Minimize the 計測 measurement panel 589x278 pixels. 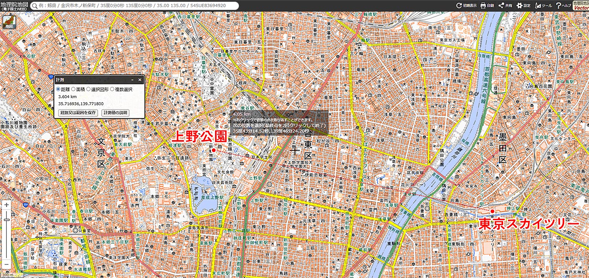(133, 80)
